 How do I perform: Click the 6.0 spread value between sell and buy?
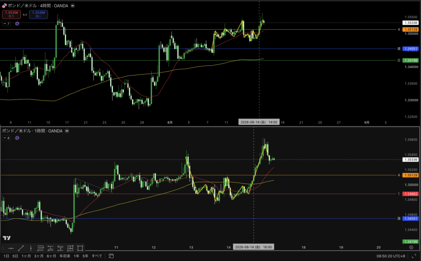pos(25,15)
